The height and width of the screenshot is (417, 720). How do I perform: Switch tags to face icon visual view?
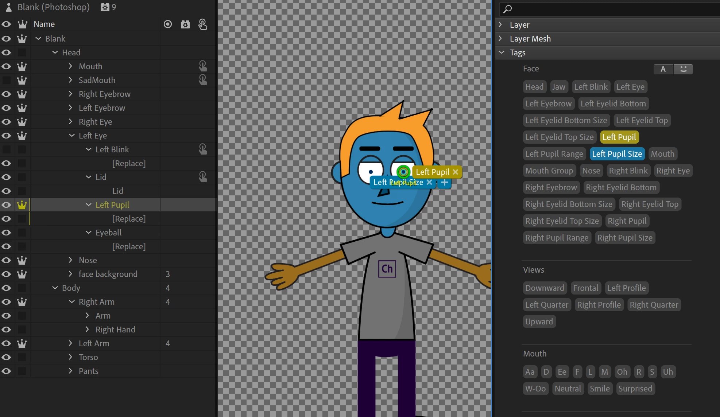pyautogui.click(x=683, y=69)
